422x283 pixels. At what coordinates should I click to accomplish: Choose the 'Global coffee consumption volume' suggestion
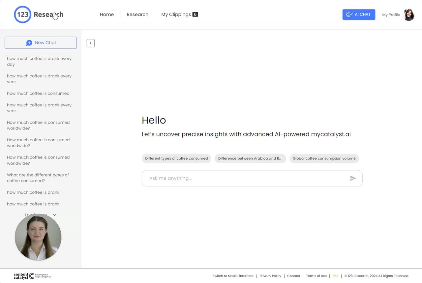324,158
